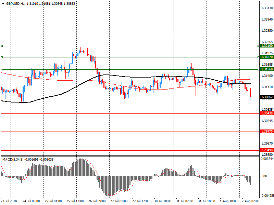Select the 26 Jul 09:00 time label

(97, 201)
